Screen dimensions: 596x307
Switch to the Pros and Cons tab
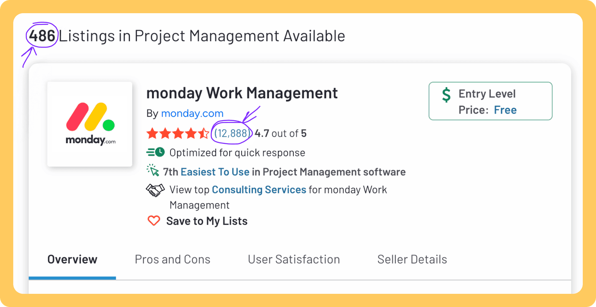(173, 259)
